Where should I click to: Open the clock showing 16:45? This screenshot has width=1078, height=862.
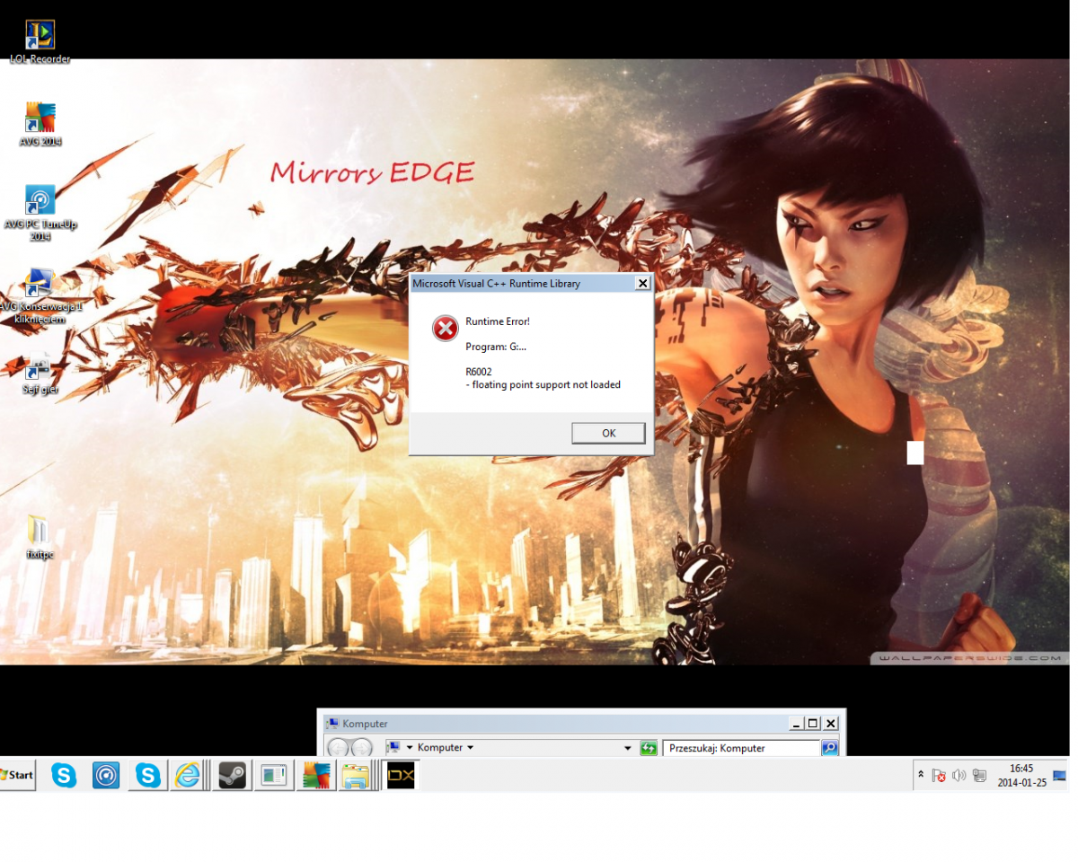pyautogui.click(x=1021, y=776)
